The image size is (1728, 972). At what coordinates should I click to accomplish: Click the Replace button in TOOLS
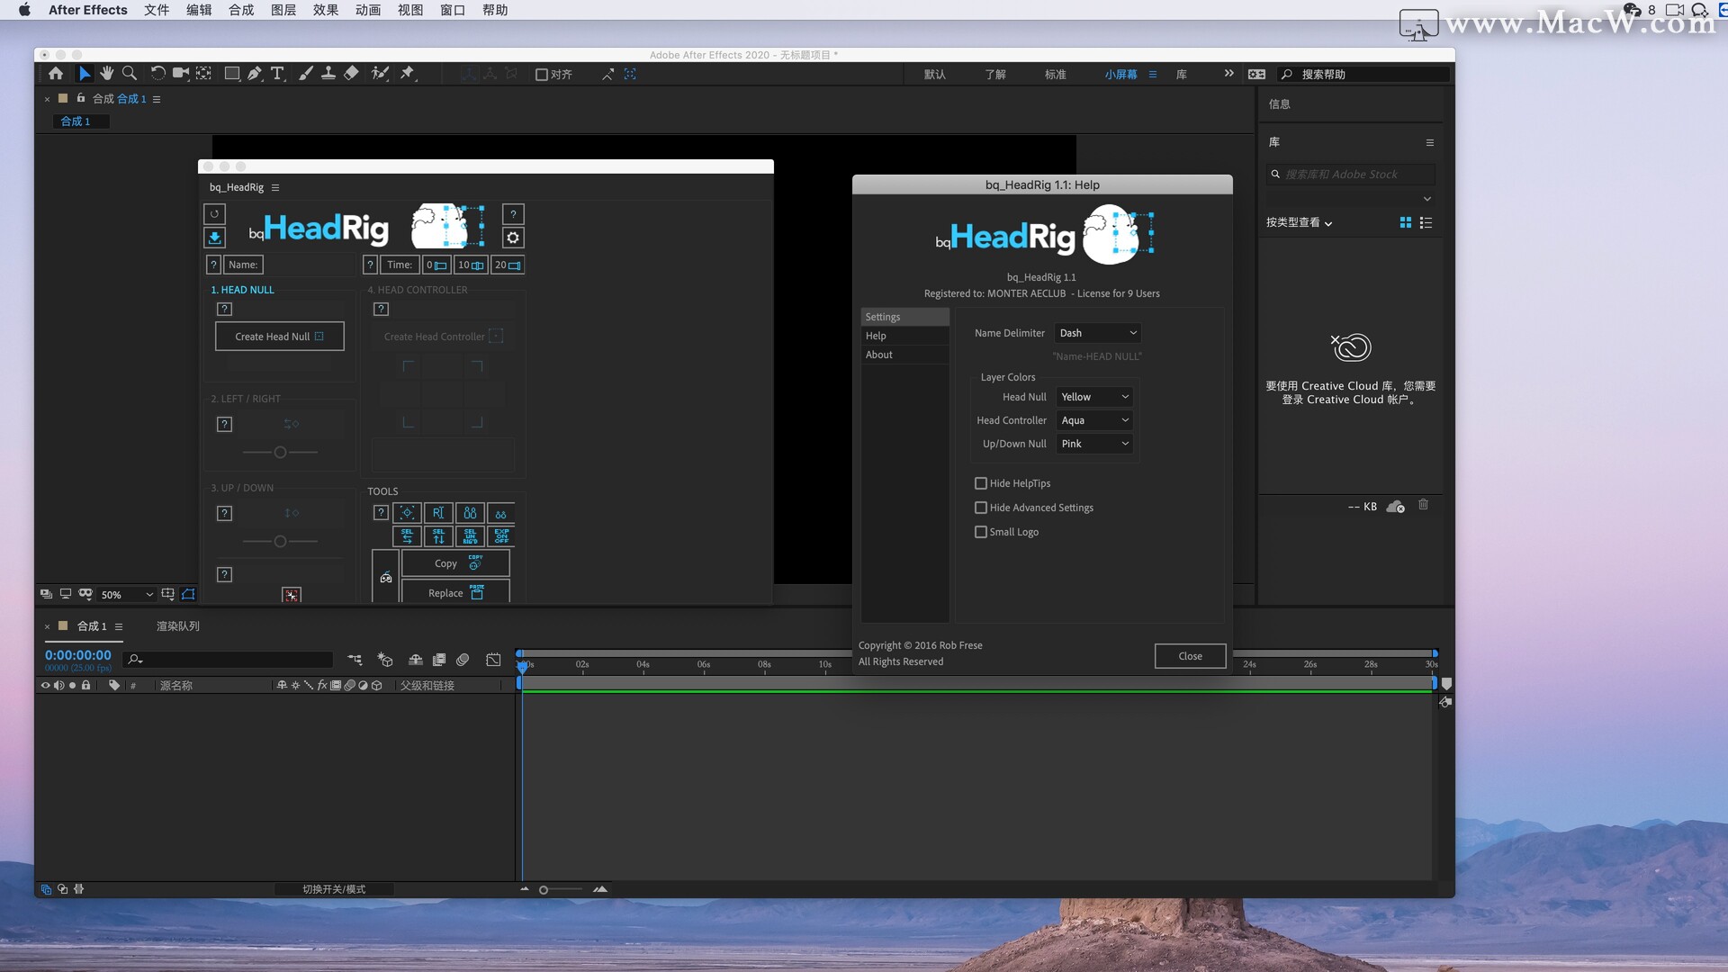(455, 592)
